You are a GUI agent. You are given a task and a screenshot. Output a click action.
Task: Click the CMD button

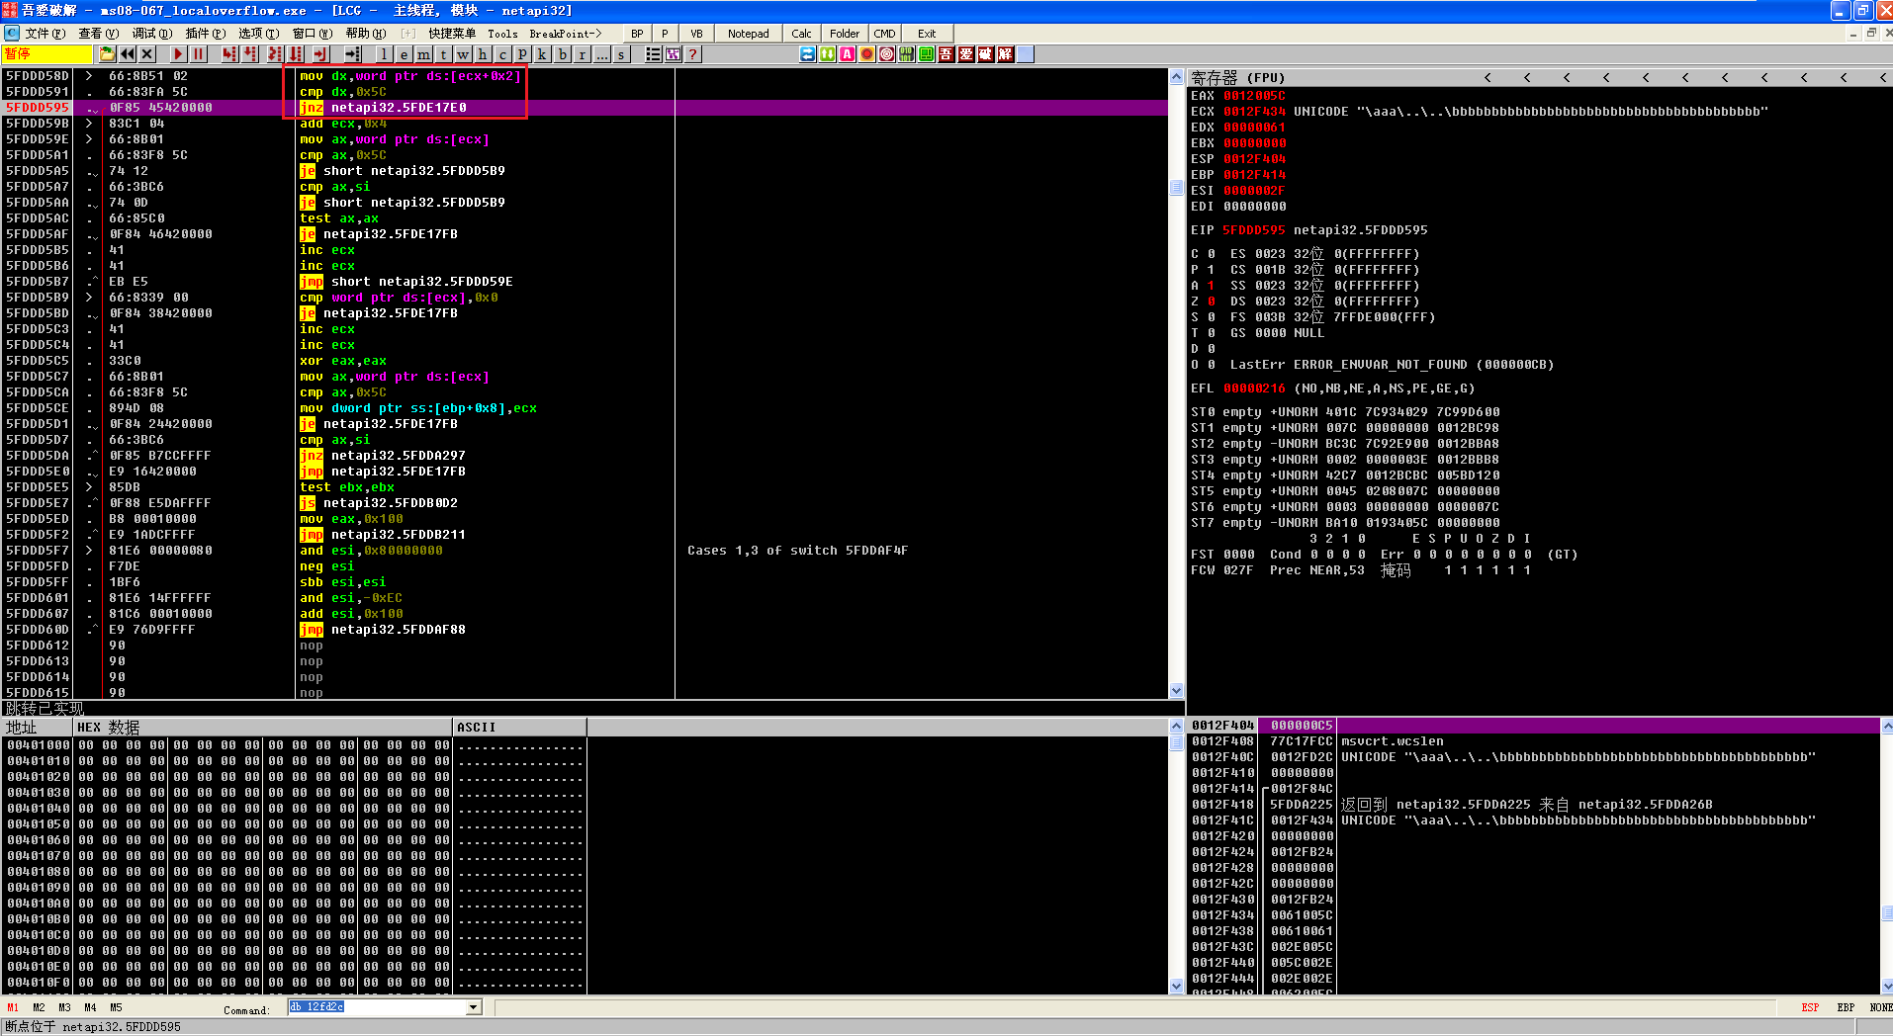[x=885, y=34]
